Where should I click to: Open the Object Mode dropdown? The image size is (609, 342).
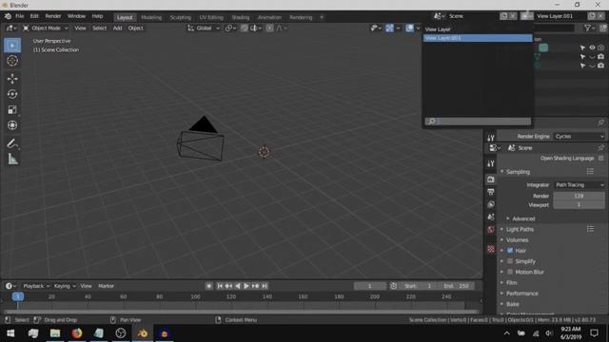(x=46, y=28)
